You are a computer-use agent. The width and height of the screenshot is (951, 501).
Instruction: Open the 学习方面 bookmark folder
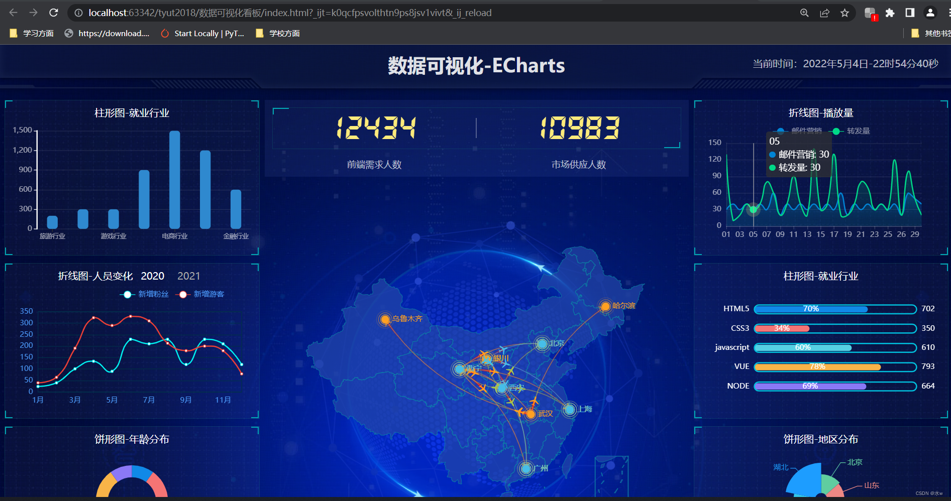coord(32,33)
